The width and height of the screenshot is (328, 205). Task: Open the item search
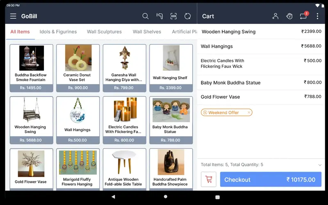click(146, 16)
